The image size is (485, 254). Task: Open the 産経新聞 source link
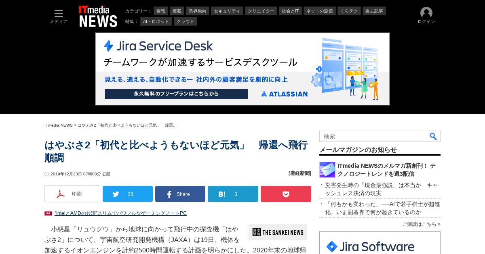pos(300,173)
